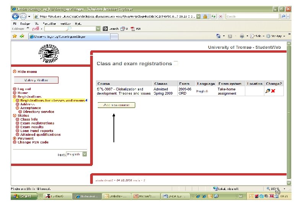
Task: Switch to Innboks Outlook taskbar item
Action: tap(116, 196)
